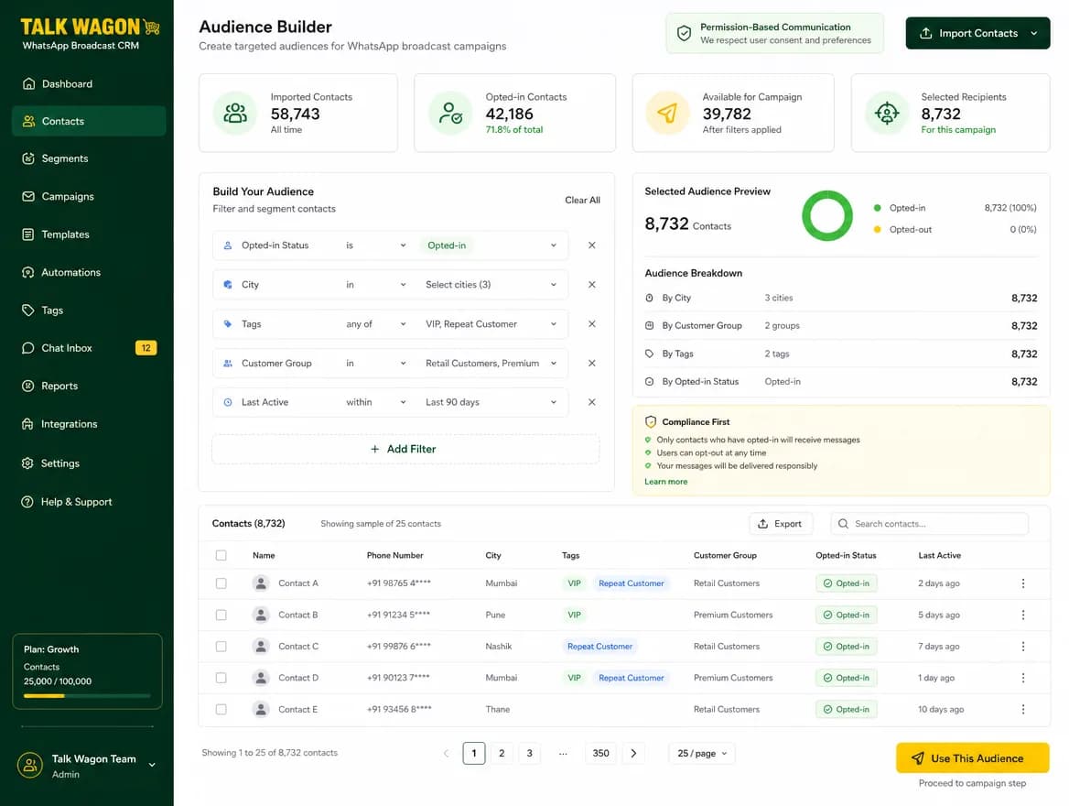Expand the Talk Wagon Team account menu
Image resolution: width=1069 pixels, height=806 pixels.
pos(152,765)
